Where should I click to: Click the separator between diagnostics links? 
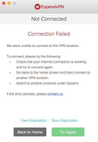pyautogui.click(x=49, y=121)
